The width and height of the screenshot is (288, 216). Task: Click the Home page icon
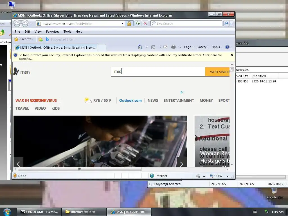(x=140, y=47)
